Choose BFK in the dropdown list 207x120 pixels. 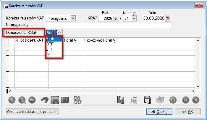click(50, 49)
